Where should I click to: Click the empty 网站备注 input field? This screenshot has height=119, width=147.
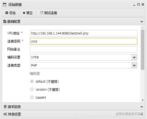click(x=84, y=49)
